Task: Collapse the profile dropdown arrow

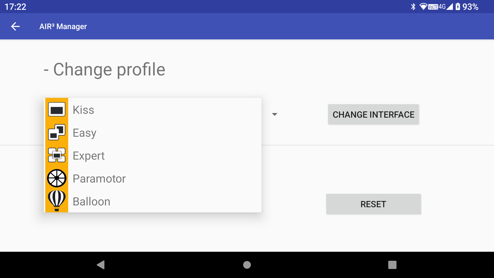Action: tap(275, 114)
